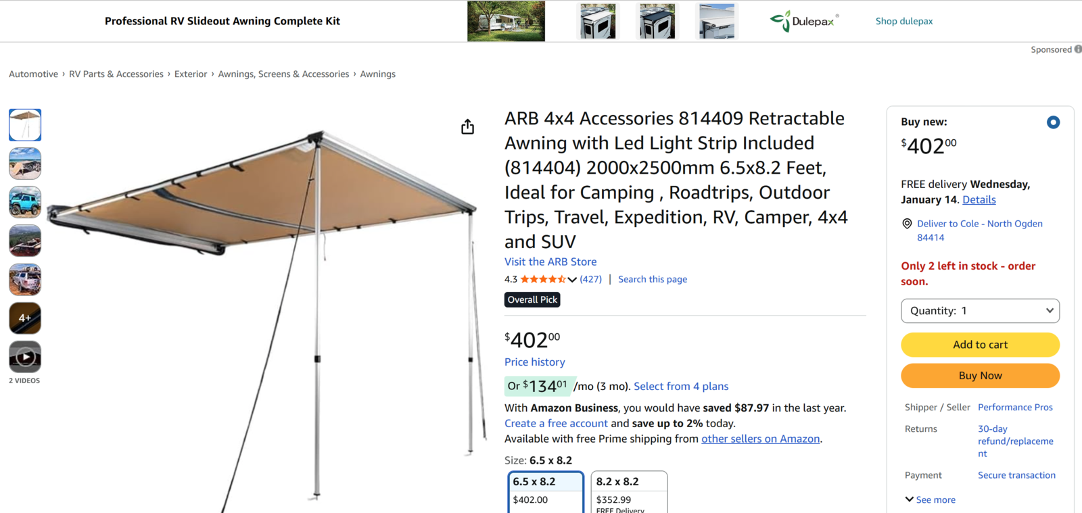The width and height of the screenshot is (1082, 513).
Task: Play the product video thumbnail
Action: 25,357
